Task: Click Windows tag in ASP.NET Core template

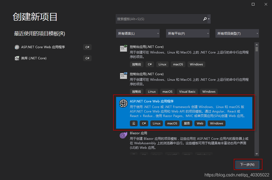Action: (216, 123)
